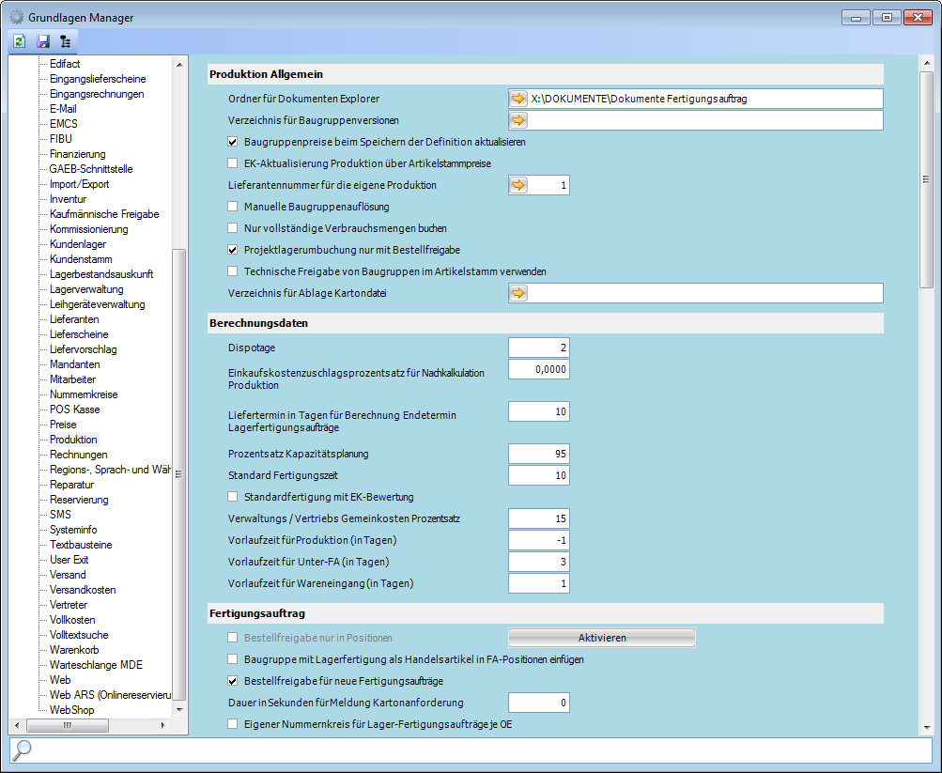
Task: Save settings with the floppy disk icon
Action: tap(42, 41)
